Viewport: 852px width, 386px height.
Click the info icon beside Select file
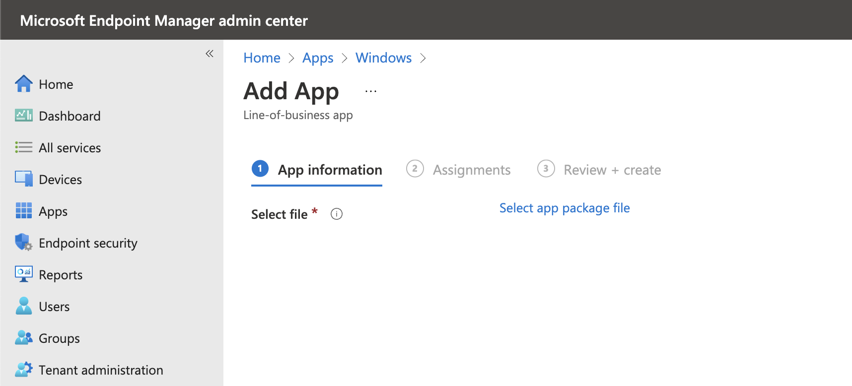click(337, 214)
